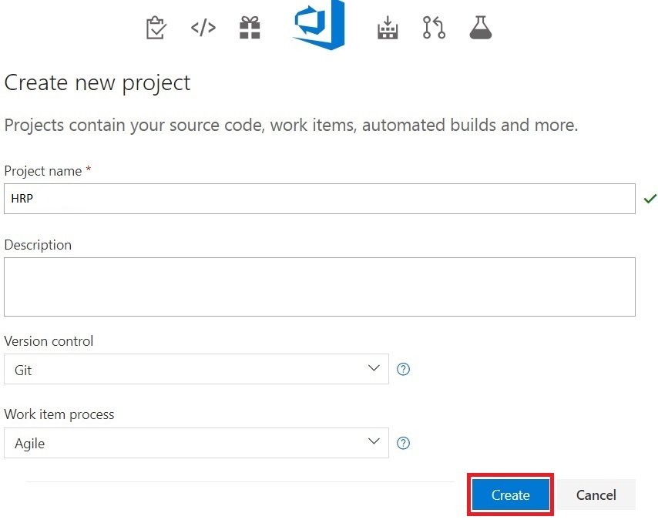Click the code brackets icon
The width and height of the screenshot is (658, 523).
(x=203, y=28)
